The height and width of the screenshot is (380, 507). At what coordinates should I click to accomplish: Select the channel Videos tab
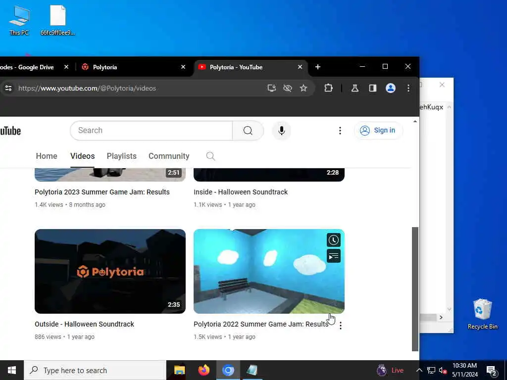83,156
